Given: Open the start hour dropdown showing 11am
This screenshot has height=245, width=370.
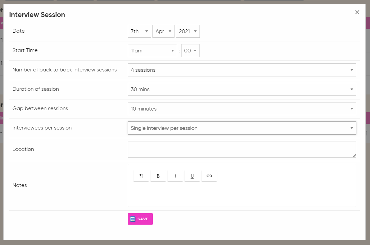Looking at the screenshot, I should 152,51.
